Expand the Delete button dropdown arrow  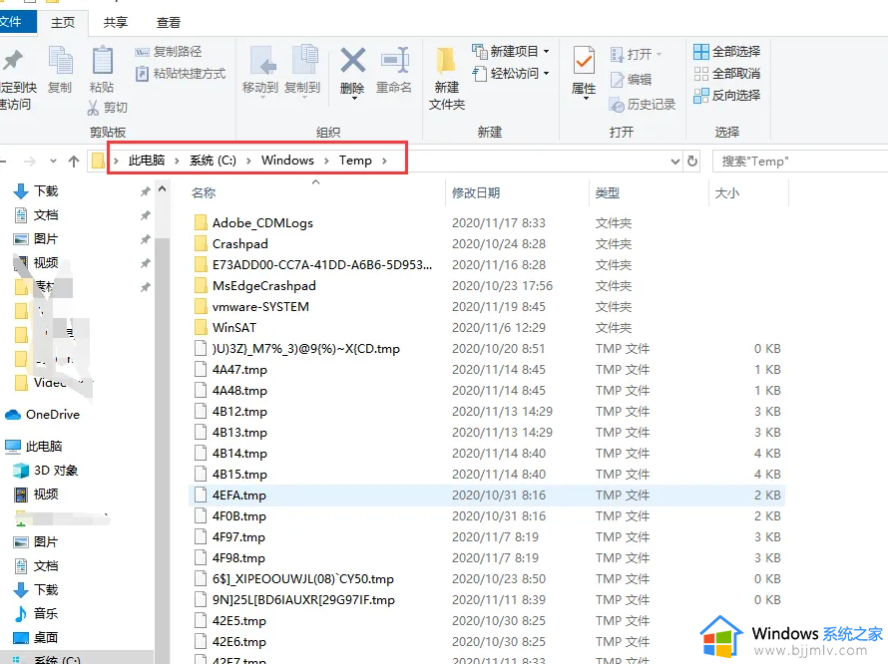(x=355, y=99)
